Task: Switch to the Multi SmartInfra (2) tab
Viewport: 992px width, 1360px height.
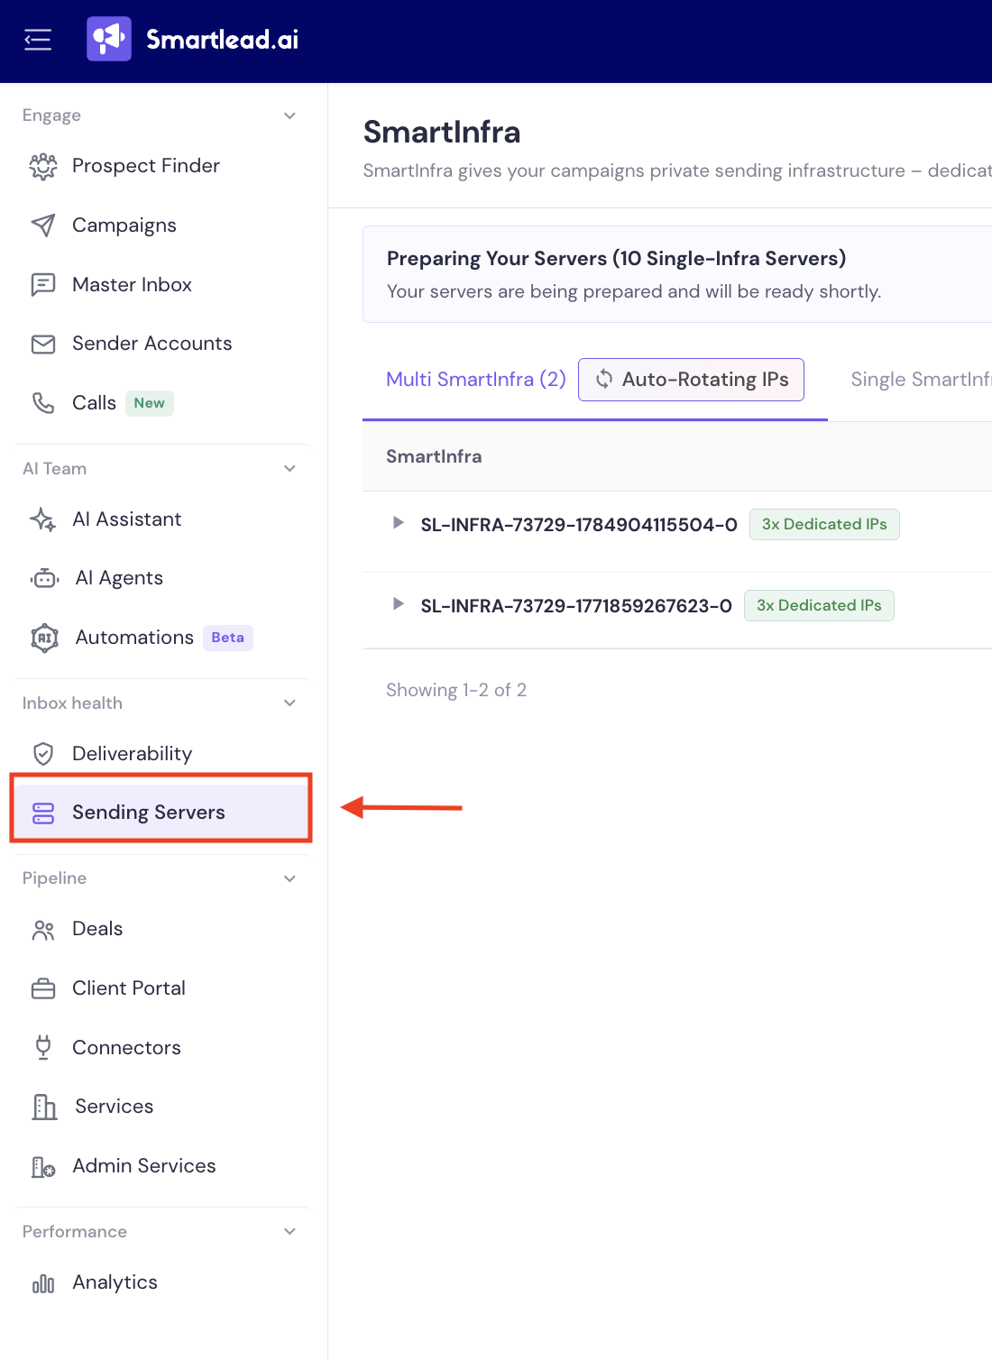Action: pyautogui.click(x=476, y=380)
